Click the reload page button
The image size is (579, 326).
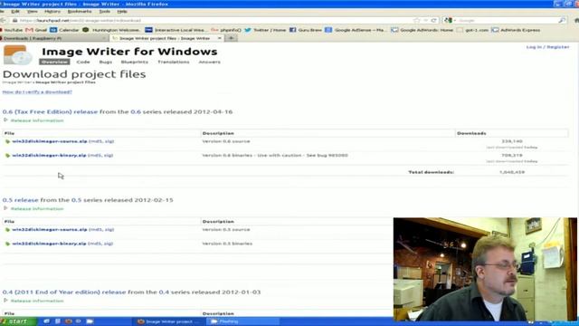coord(434,20)
